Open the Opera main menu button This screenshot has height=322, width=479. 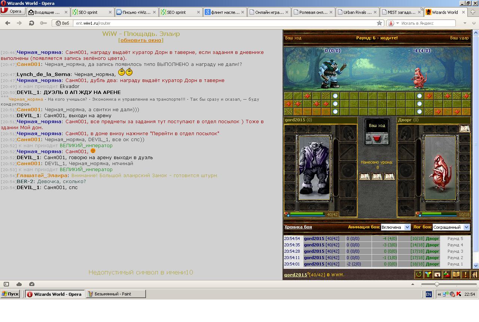point(13,11)
